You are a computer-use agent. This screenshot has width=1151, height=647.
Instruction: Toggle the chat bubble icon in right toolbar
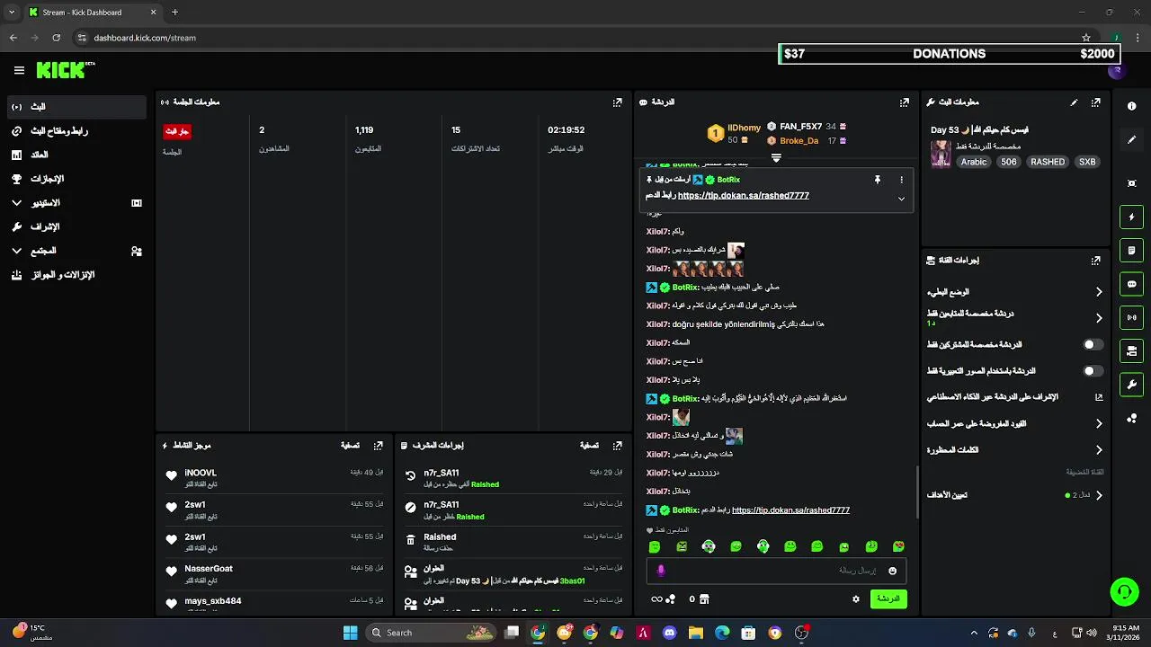(1131, 284)
